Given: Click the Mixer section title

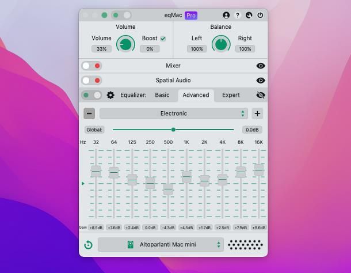Looking at the screenshot, I should (x=173, y=66).
